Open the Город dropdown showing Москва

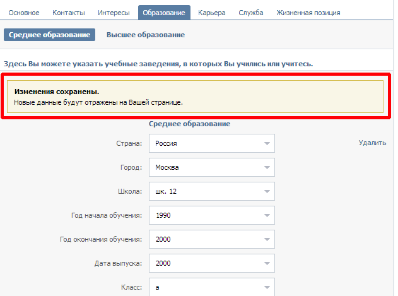click(212, 167)
